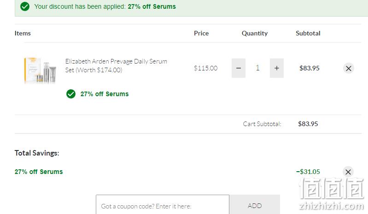Screen dimensions: 368x214
Task: Click the 27% off Serums label under product
Action: pyautogui.click(x=105, y=94)
